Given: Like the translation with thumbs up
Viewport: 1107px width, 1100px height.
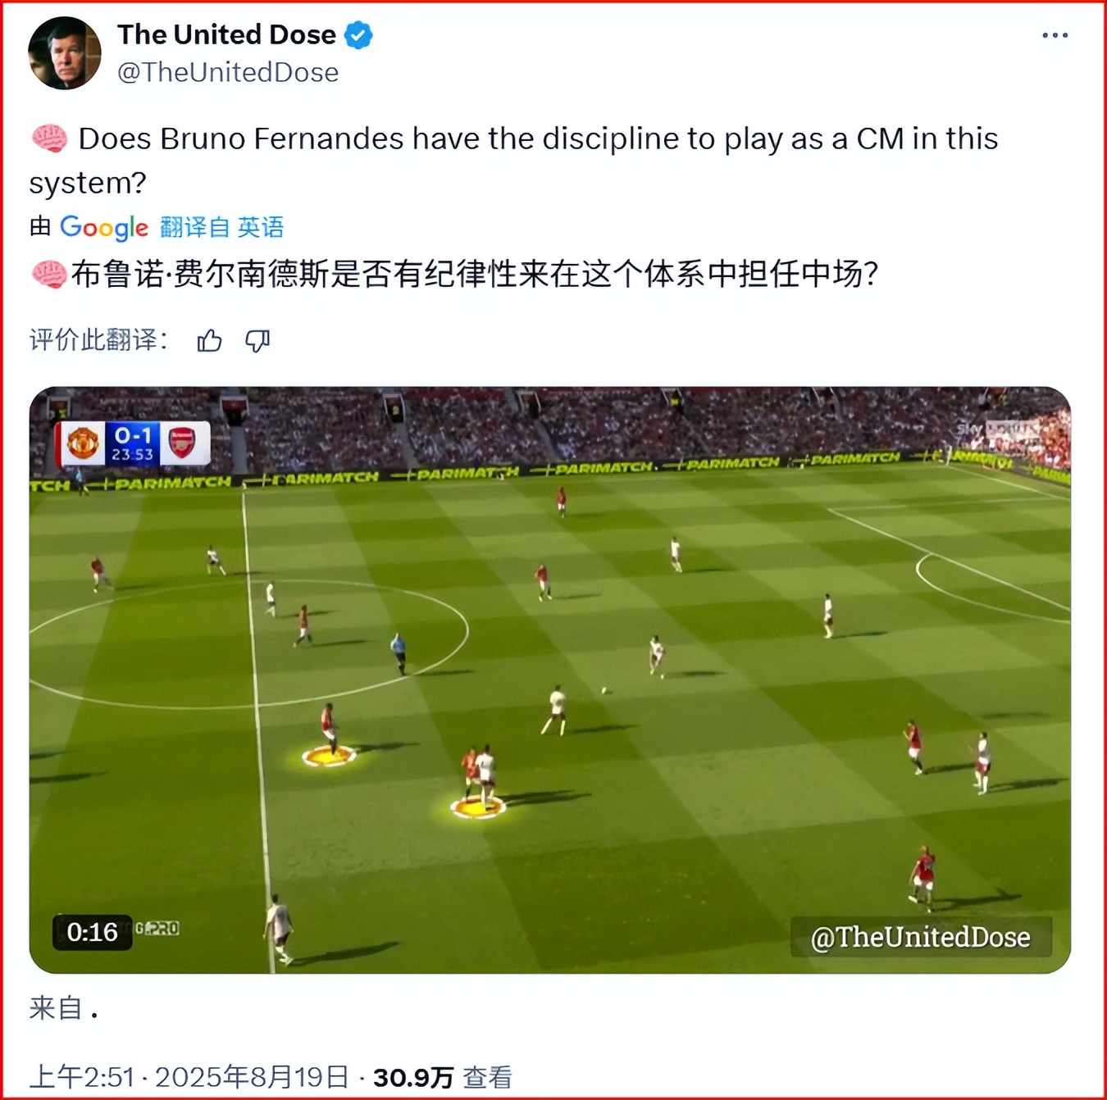Looking at the screenshot, I should point(210,340).
